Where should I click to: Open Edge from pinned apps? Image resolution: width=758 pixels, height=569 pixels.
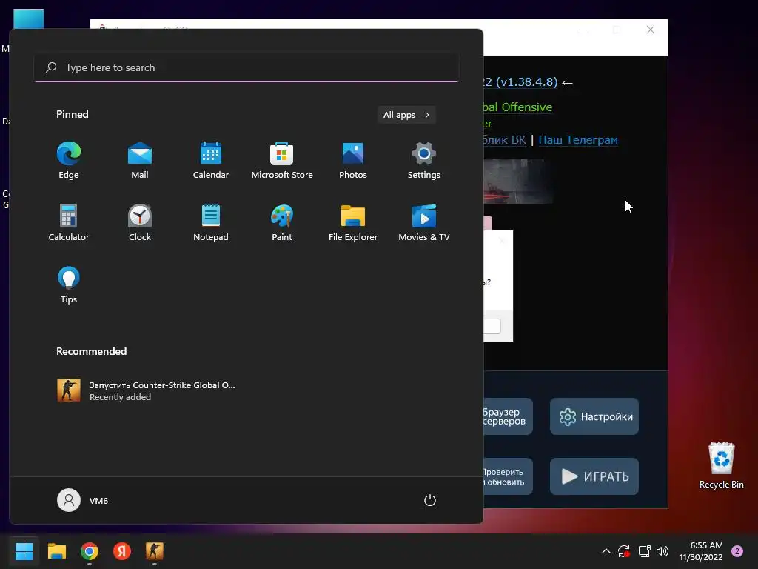[69, 161]
